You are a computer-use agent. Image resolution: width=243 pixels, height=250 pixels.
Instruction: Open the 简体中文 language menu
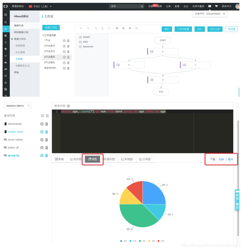(x=227, y=6)
